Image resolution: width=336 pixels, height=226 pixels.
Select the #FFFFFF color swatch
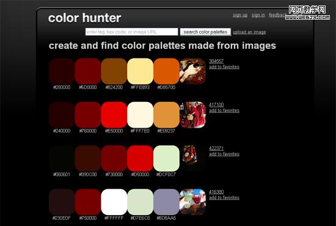click(114, 202)
